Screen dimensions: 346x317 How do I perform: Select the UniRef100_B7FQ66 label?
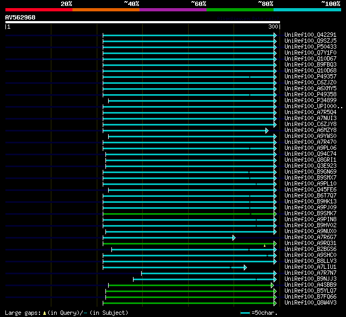tap(310, 297)
